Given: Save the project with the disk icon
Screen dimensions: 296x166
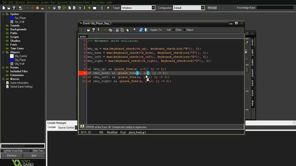Looking at the screenshot, I should [x=14, y=8].
